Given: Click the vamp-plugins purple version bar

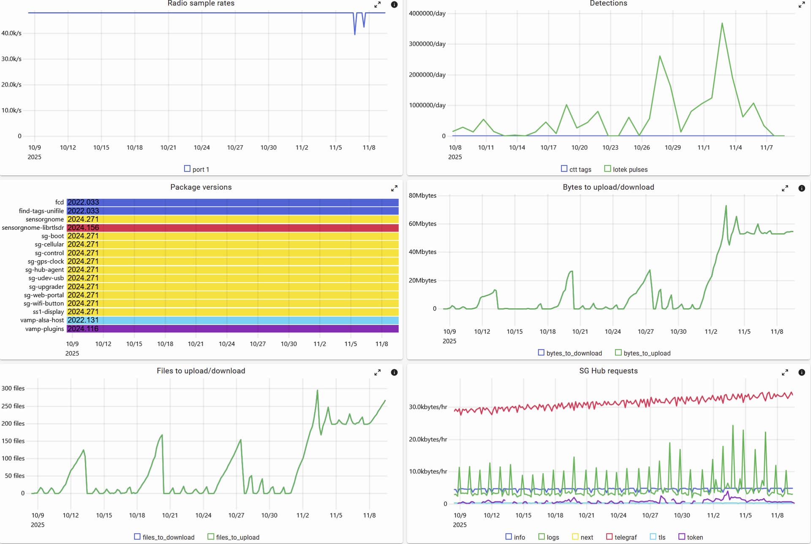Looking at the screenshot, I should tap(232, 329).
